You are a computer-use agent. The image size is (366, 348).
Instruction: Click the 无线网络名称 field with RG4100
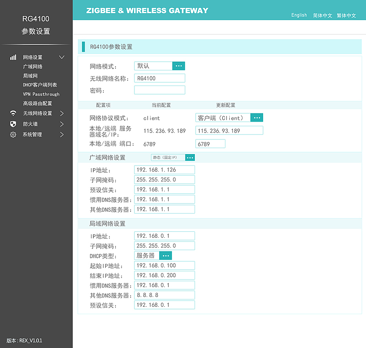point(160,78)
